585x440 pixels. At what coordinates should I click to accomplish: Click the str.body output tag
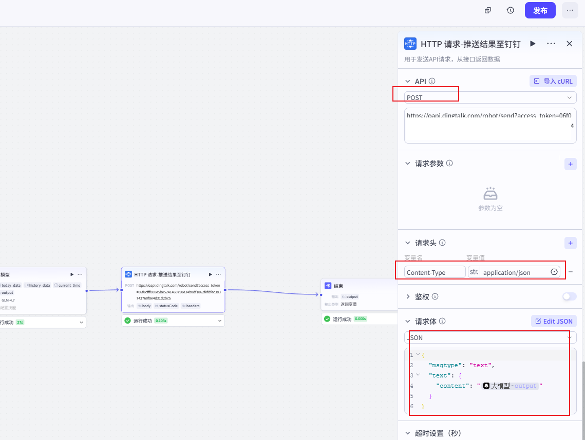144,306
